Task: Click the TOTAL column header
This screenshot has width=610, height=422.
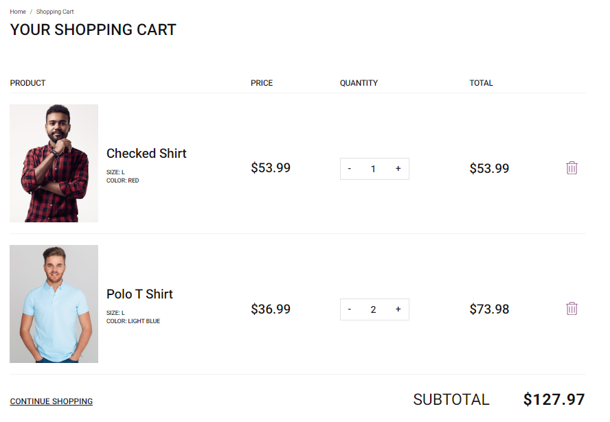Action: [x=481, y=83]
